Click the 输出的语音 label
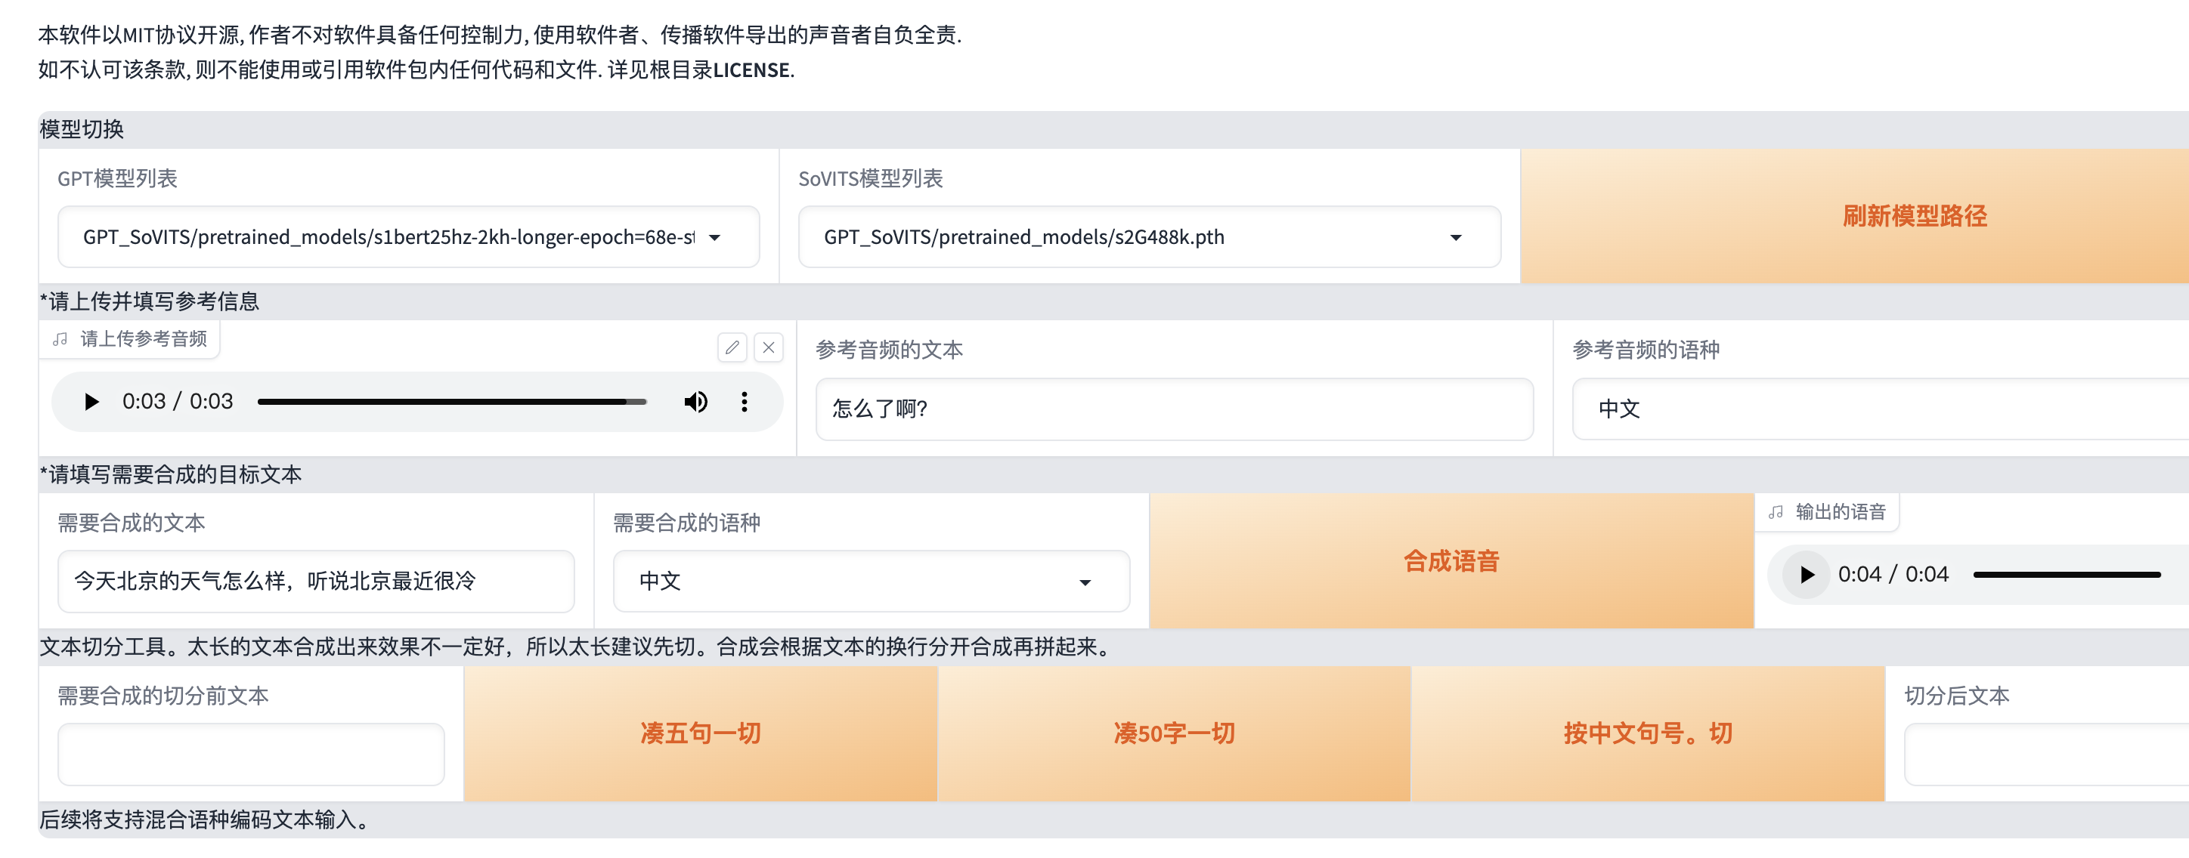The height and width of the screenshot is (858, 2189). [x=1841, y=512]
